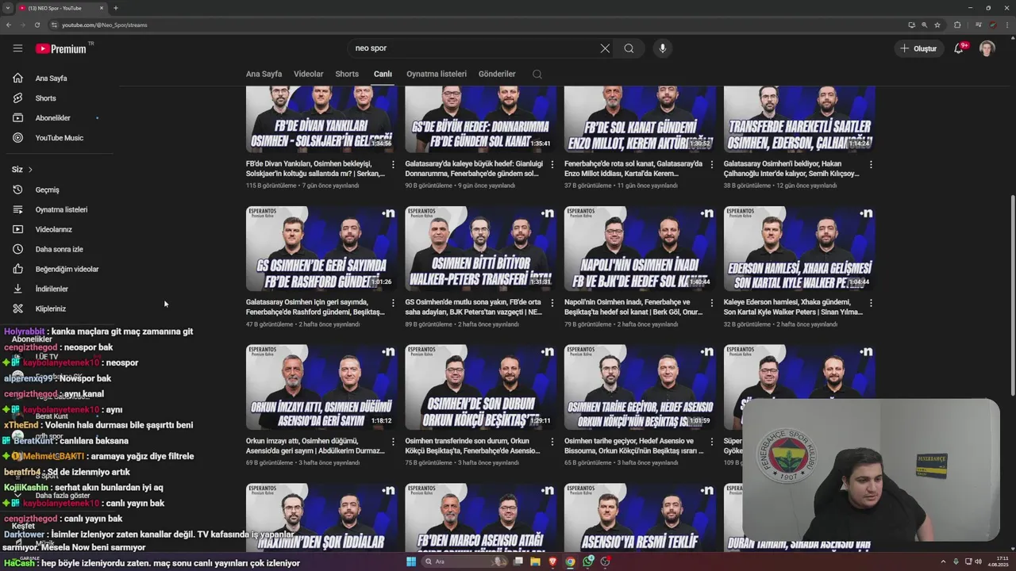Open Shorts from the sidebar
The height and width of the screenshot is (571, 1016).
pos(45,98)
